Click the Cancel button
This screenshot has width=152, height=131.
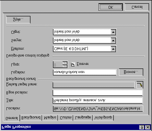[137, 7]
